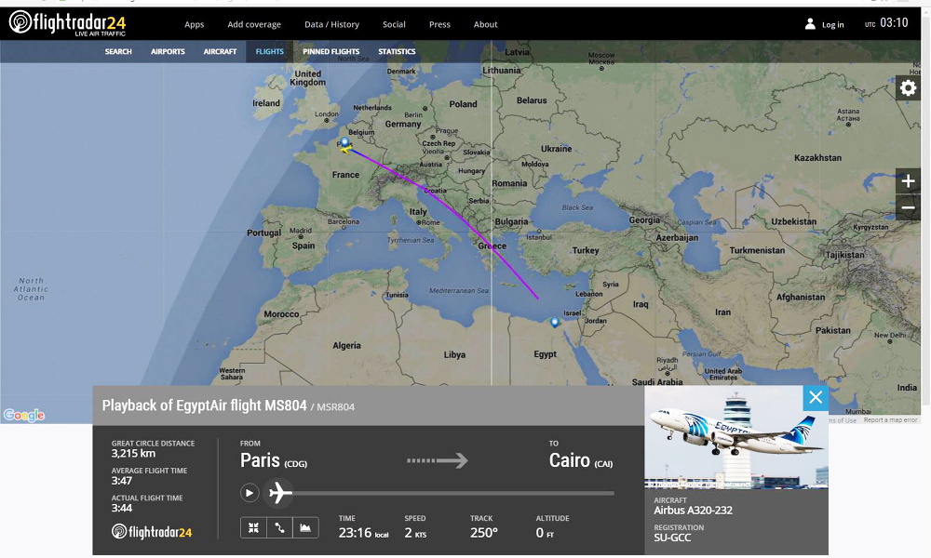Click the great circle distance 3,215 km
This screenshot has height=558, width=931.
(x=133, y=454)
